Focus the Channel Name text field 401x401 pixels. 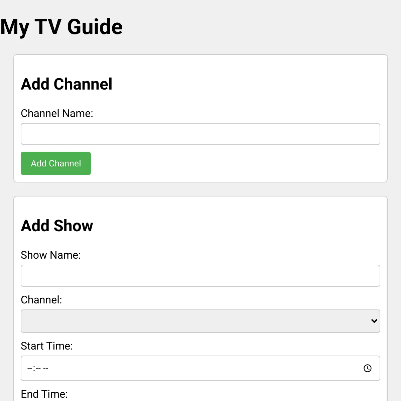[x=200, y=134]
